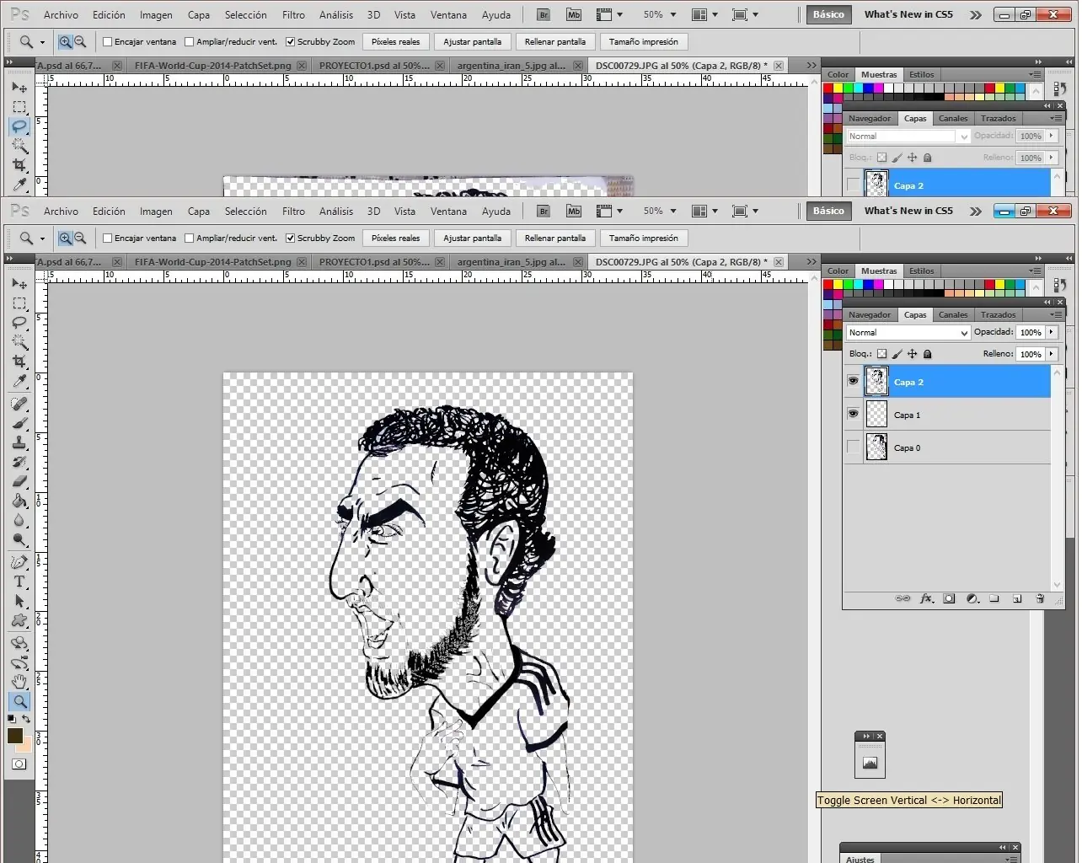Screen dimensions: 1082x863
Task: Create a new layer from Capas panel footer
Action: 1017,598
